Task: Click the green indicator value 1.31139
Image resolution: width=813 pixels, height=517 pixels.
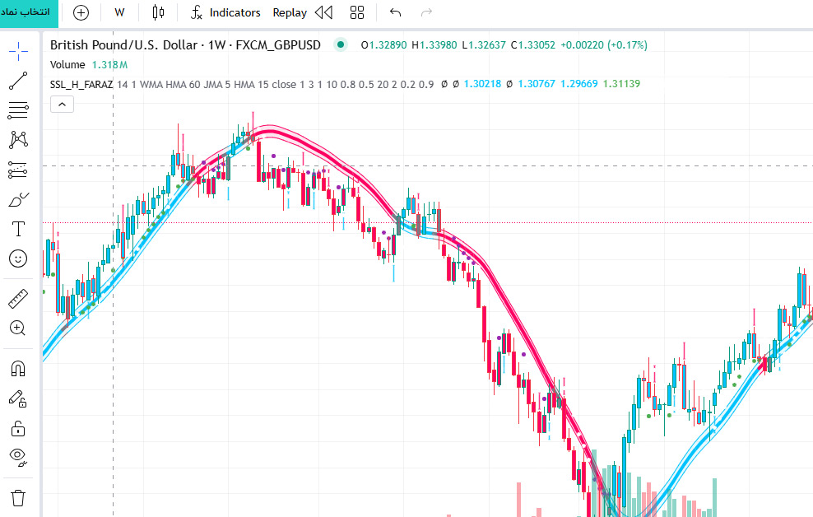Action: click(621, 84)
